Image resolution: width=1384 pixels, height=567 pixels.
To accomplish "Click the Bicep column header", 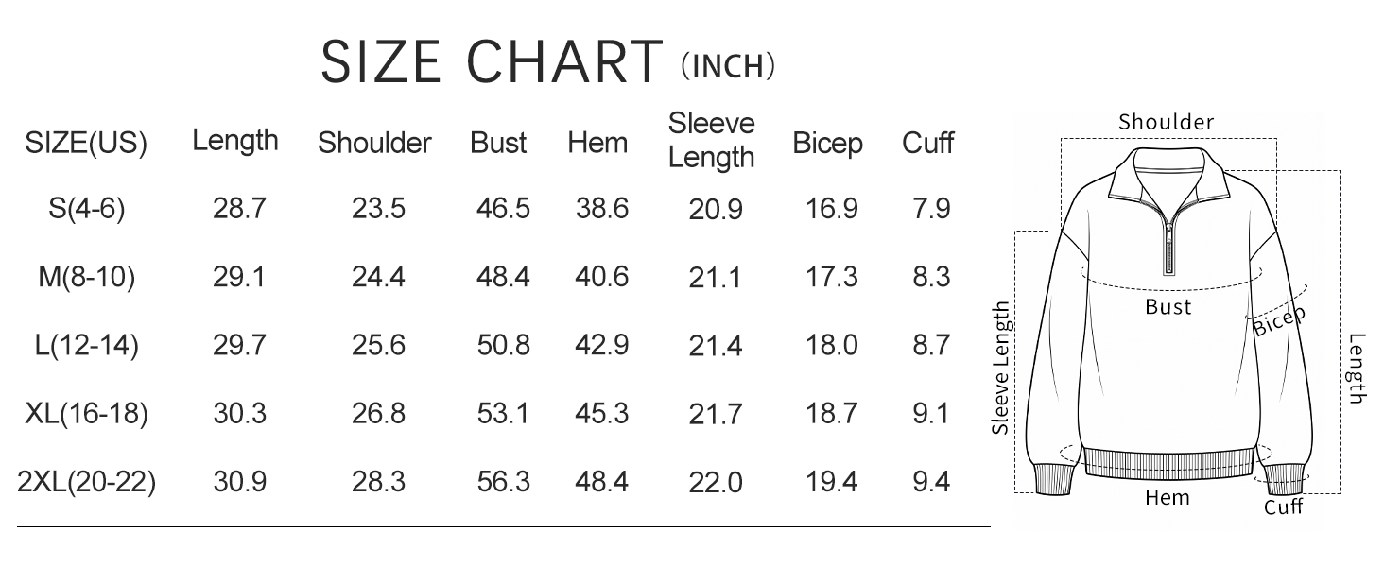I will pyautogui.click(x=828, y=145).
